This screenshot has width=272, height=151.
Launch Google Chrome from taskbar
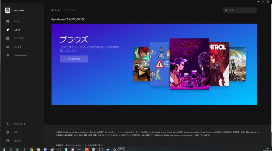(31, 149)
